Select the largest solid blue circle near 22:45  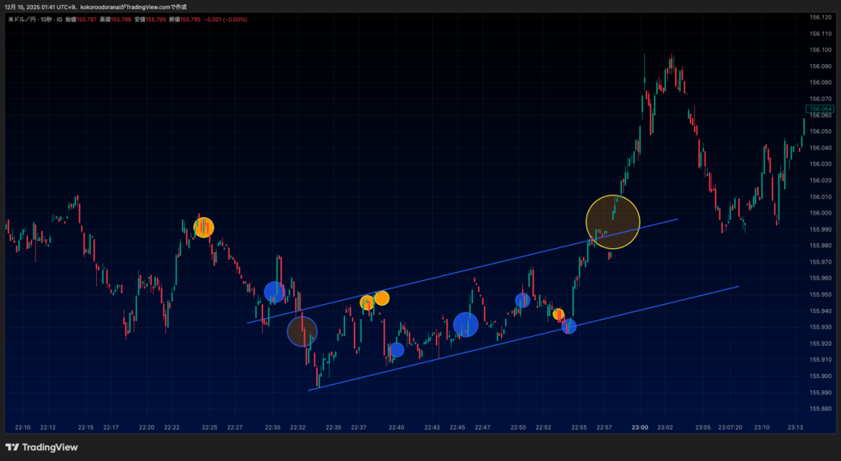[x=466, y=325]
